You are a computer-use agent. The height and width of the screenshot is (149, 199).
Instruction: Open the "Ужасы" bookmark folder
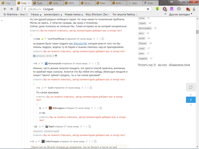coord(37,15)
